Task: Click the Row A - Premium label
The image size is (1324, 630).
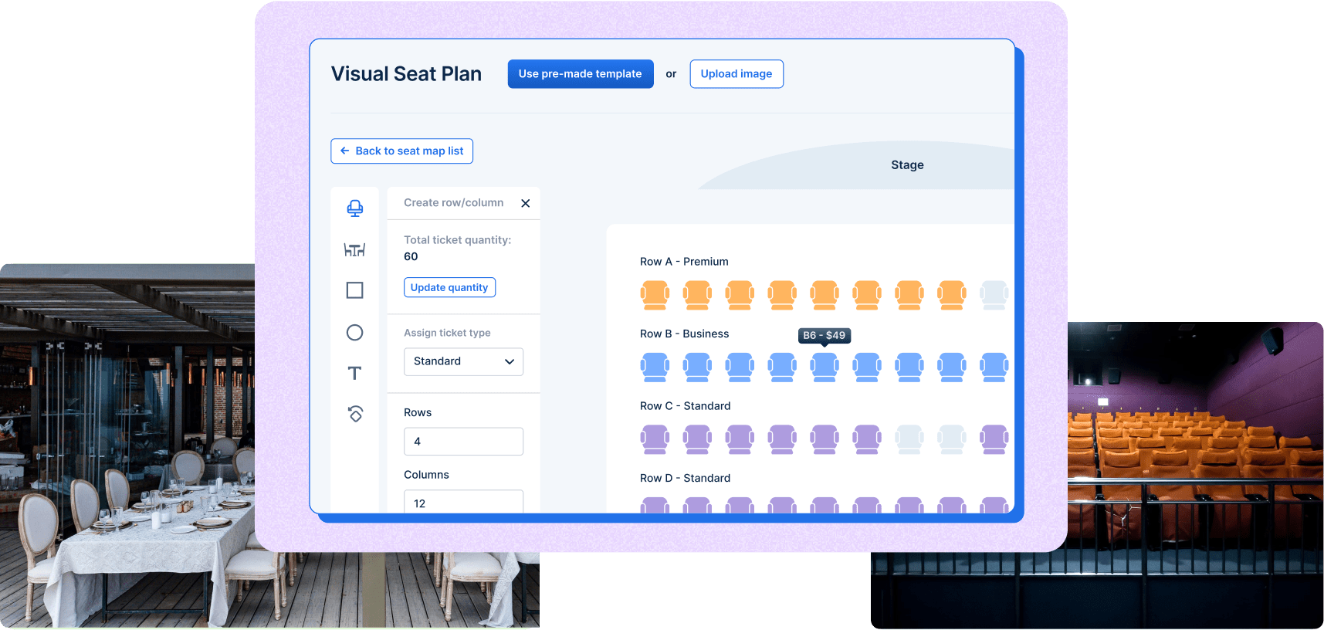Action: (684, 262)
